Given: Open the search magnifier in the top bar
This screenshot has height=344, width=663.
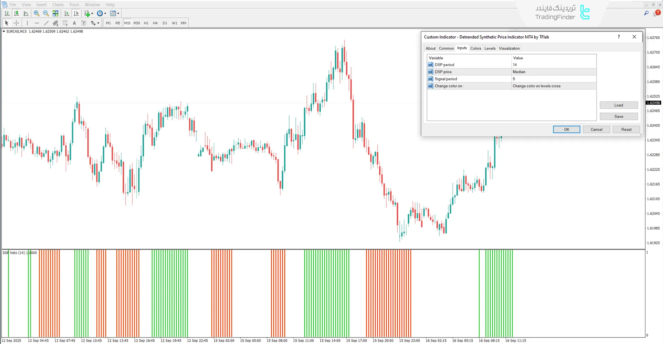Looking at the screenshot, I should coord(646,13).
